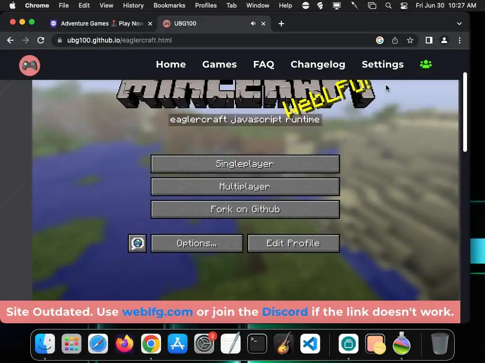Click the language globe button in Minecraft menu
The height and width of the screenshot is (363, 485).
137,243
